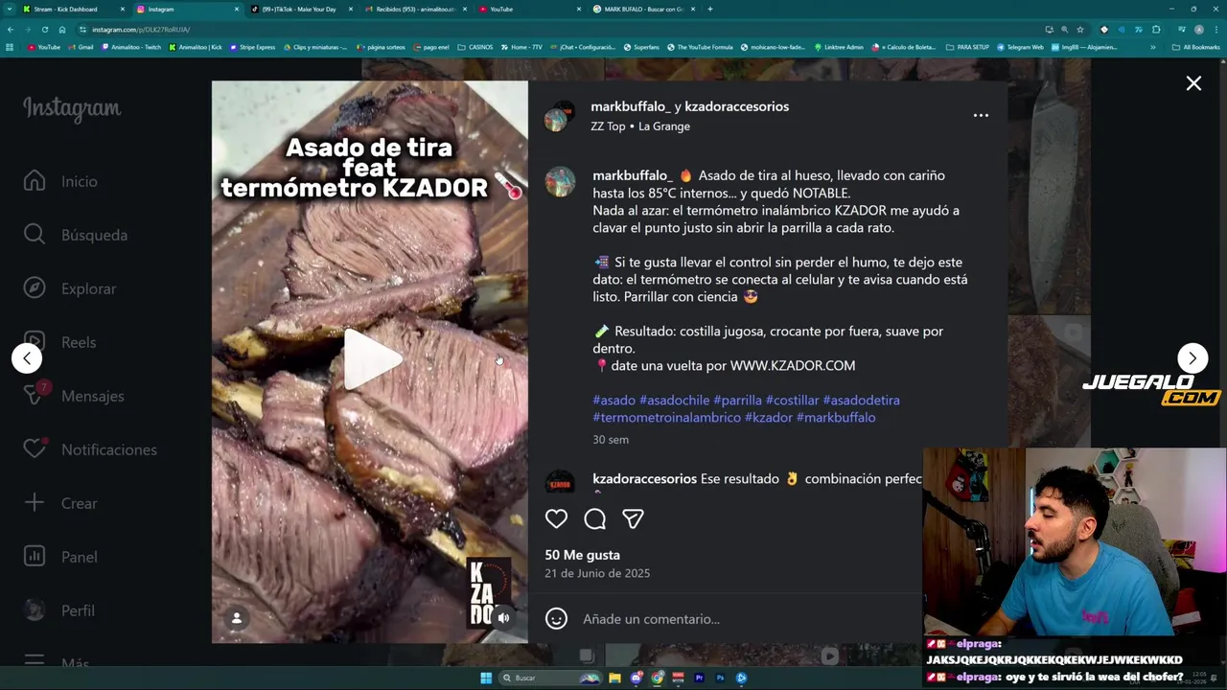Open the Gmail bookmark
Viewport: 1227px width, 690px height.
pos(81,47)
